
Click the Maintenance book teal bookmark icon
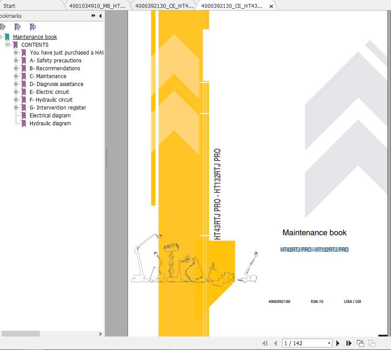7,37
